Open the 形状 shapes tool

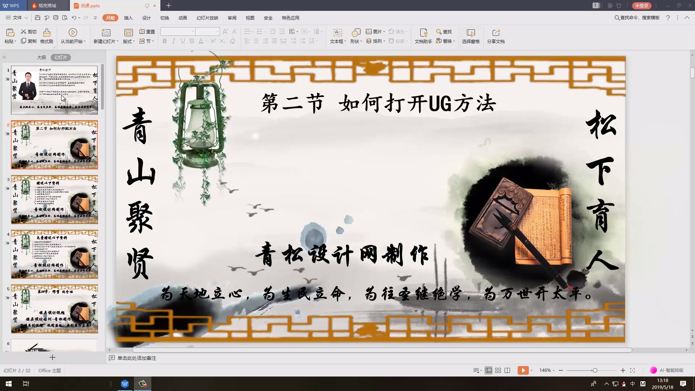pyautogui.click(x=356, y=36)
